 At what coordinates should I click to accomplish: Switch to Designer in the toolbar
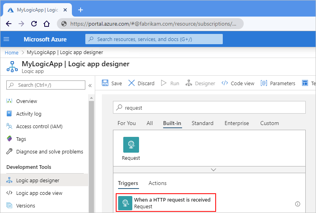(200, 83)
